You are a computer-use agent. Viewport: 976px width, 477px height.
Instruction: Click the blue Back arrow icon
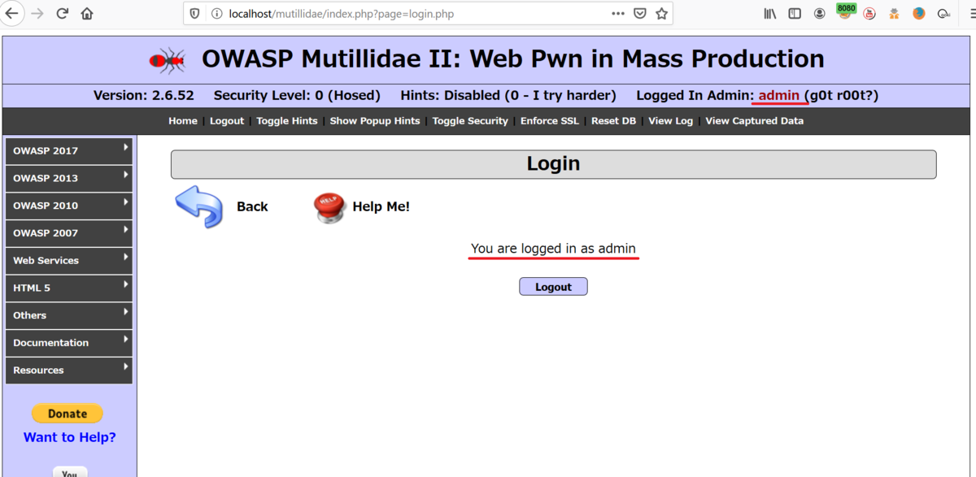tap(198, 206)
